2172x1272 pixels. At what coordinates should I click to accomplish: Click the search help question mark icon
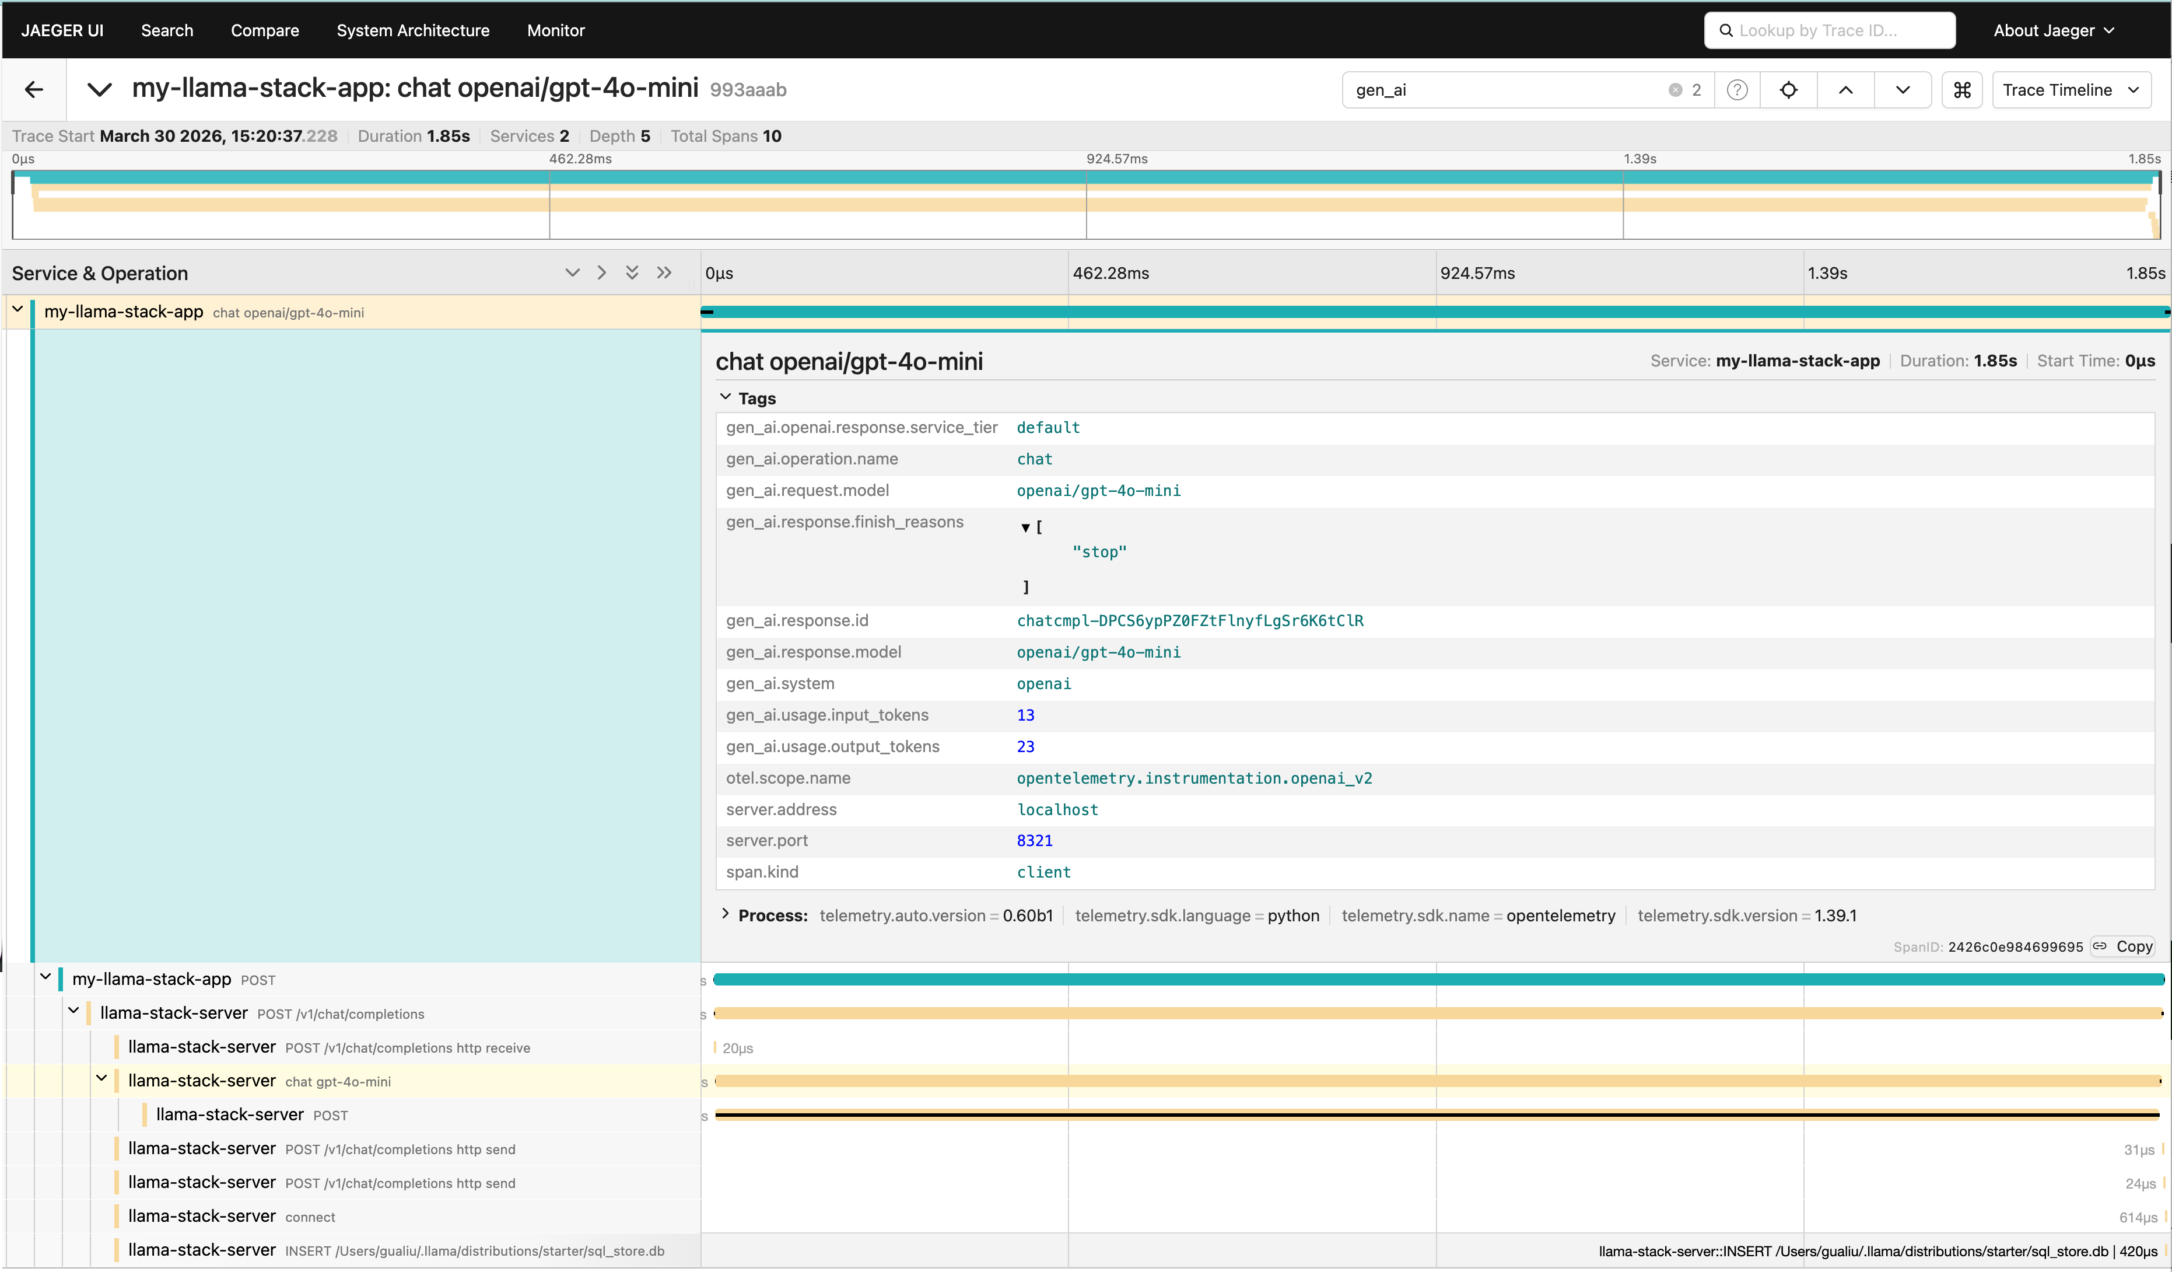pos(1737,90)
